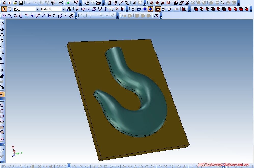The image size is (254, 168).
Task: Expand the red cube views toolbar overflow
Action: click(x=251, y=10)
